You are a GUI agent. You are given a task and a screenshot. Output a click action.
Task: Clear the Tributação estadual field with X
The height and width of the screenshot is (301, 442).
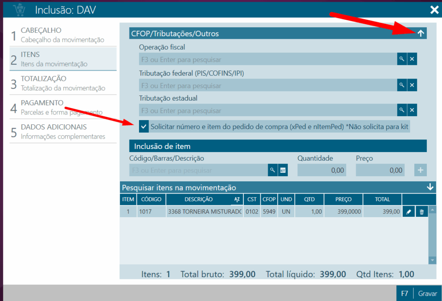click(x=412, y=111)
